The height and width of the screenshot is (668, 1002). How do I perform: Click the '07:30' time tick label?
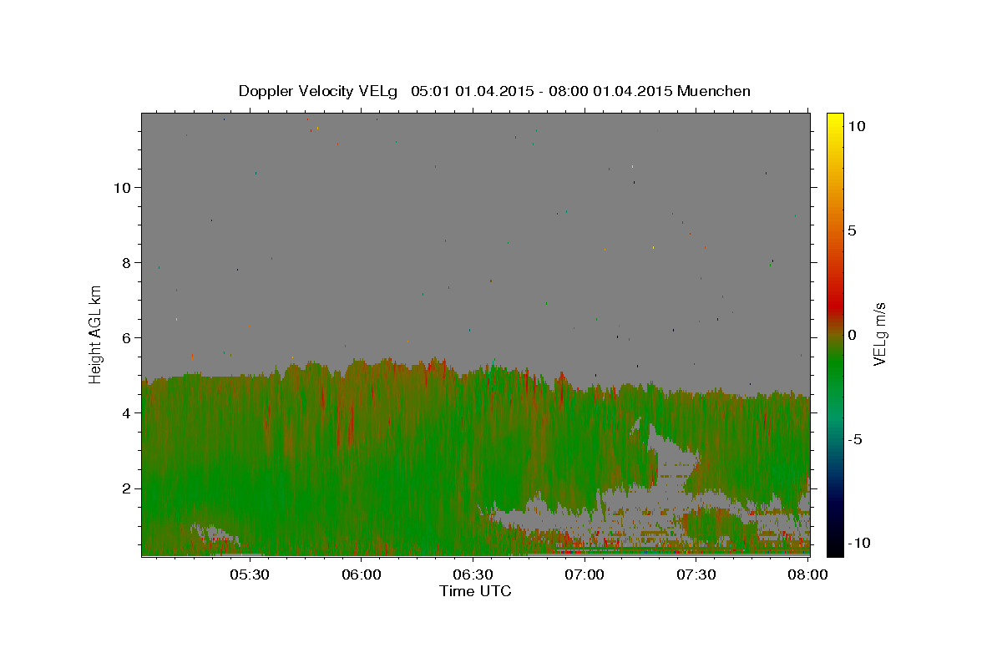696,574
